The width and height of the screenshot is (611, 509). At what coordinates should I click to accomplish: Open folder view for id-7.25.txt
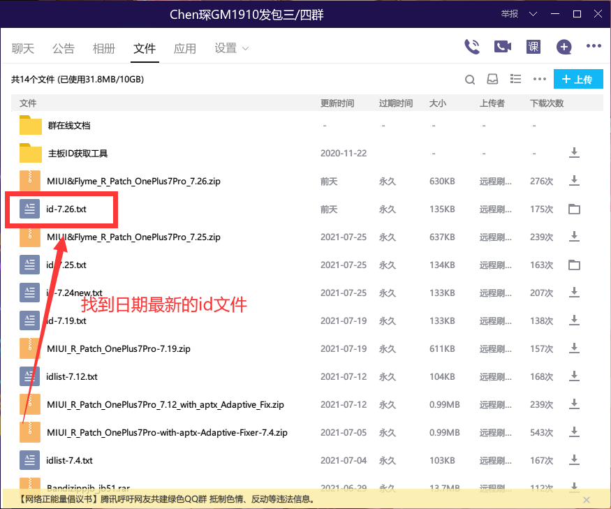coord(574,265)
